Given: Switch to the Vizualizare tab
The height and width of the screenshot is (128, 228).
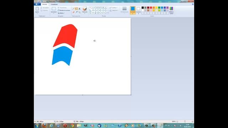Looking at the screenshot, I should [54, 4].
